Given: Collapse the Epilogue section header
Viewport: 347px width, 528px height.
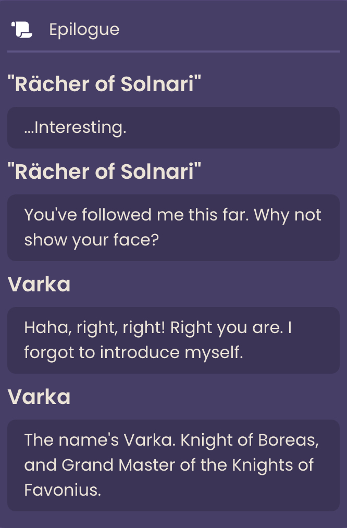Looking at the screenshot, I should (173, 30).
